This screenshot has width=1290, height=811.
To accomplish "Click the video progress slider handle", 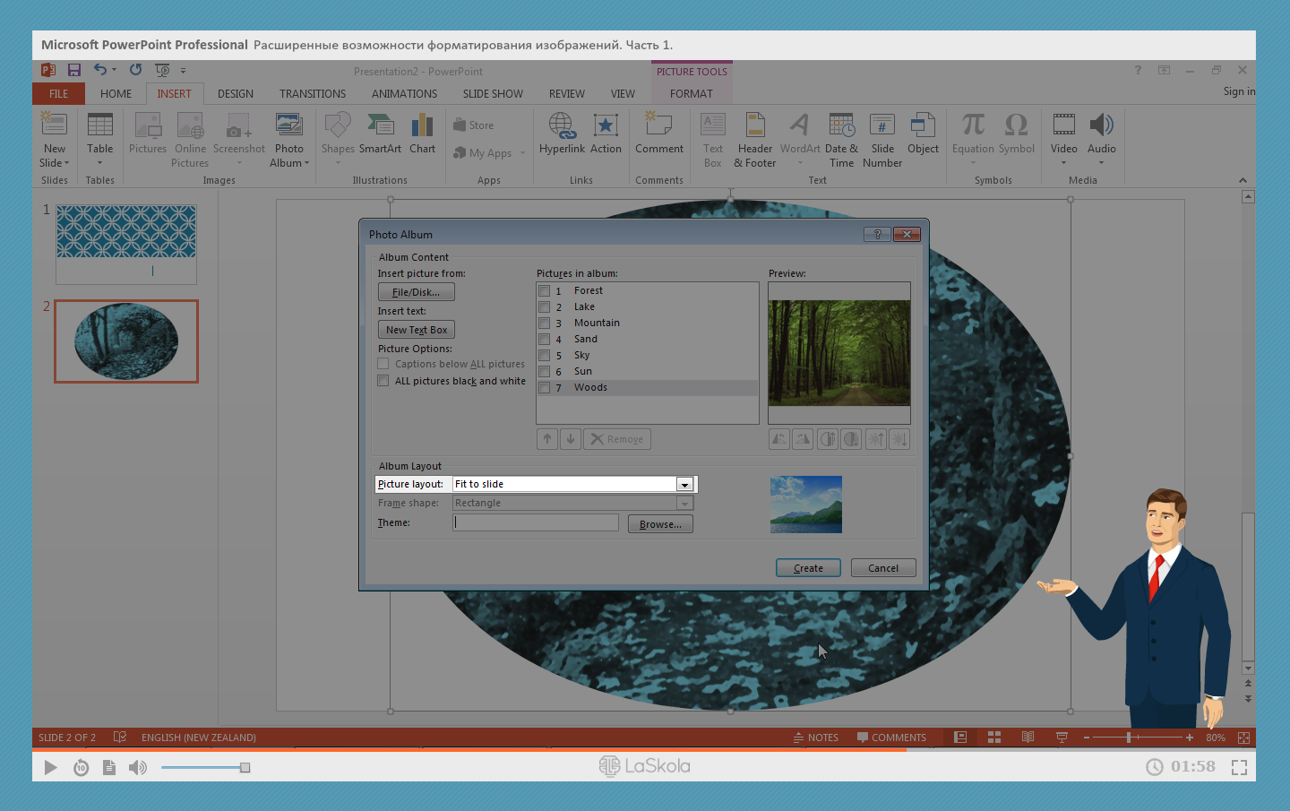I will [245, 767].
